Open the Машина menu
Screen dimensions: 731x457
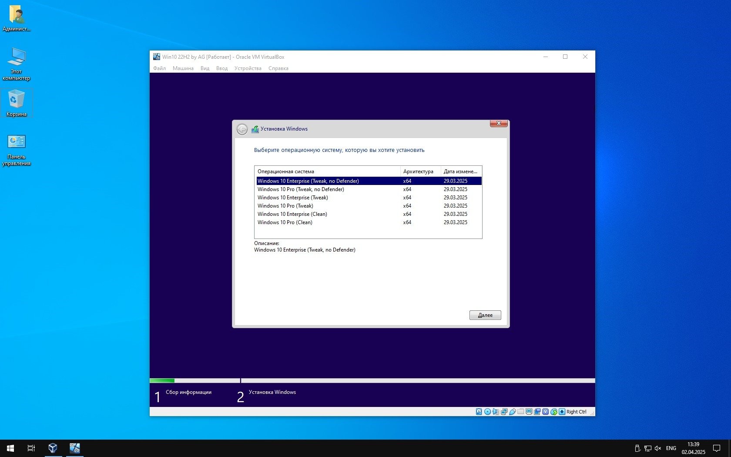coord(183,68)
